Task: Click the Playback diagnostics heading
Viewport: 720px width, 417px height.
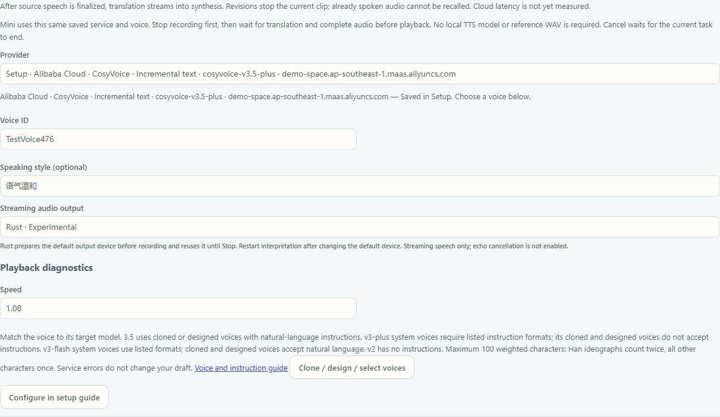Action: coord(46,268)
